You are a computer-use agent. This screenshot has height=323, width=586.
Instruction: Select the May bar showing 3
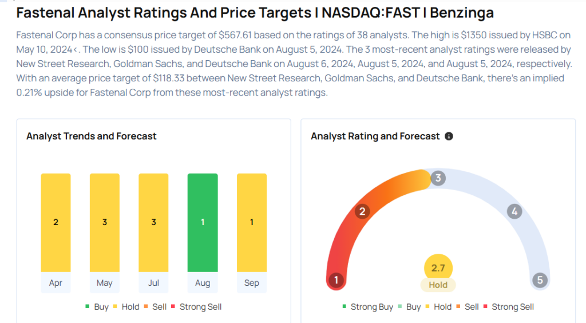point(105,222)
